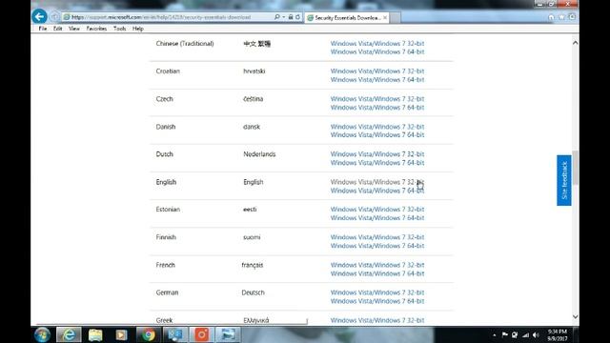
Task: Click the Favorites star icon
Action: [x=561, y=17]
